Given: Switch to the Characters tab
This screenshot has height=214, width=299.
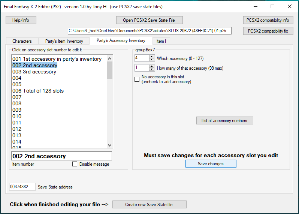Looking at the screenshot, I should point(22,41).
